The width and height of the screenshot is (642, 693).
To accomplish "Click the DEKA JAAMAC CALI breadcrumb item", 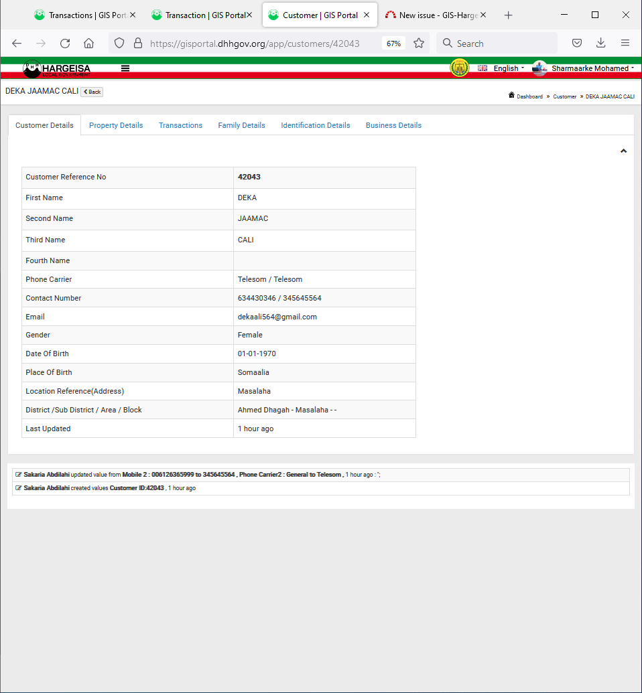I will point(610,96).
